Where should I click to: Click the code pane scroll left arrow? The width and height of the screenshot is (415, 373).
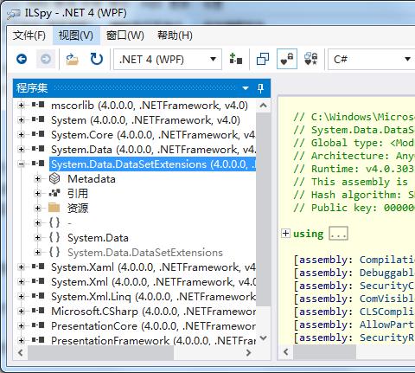tap(286, 352)
